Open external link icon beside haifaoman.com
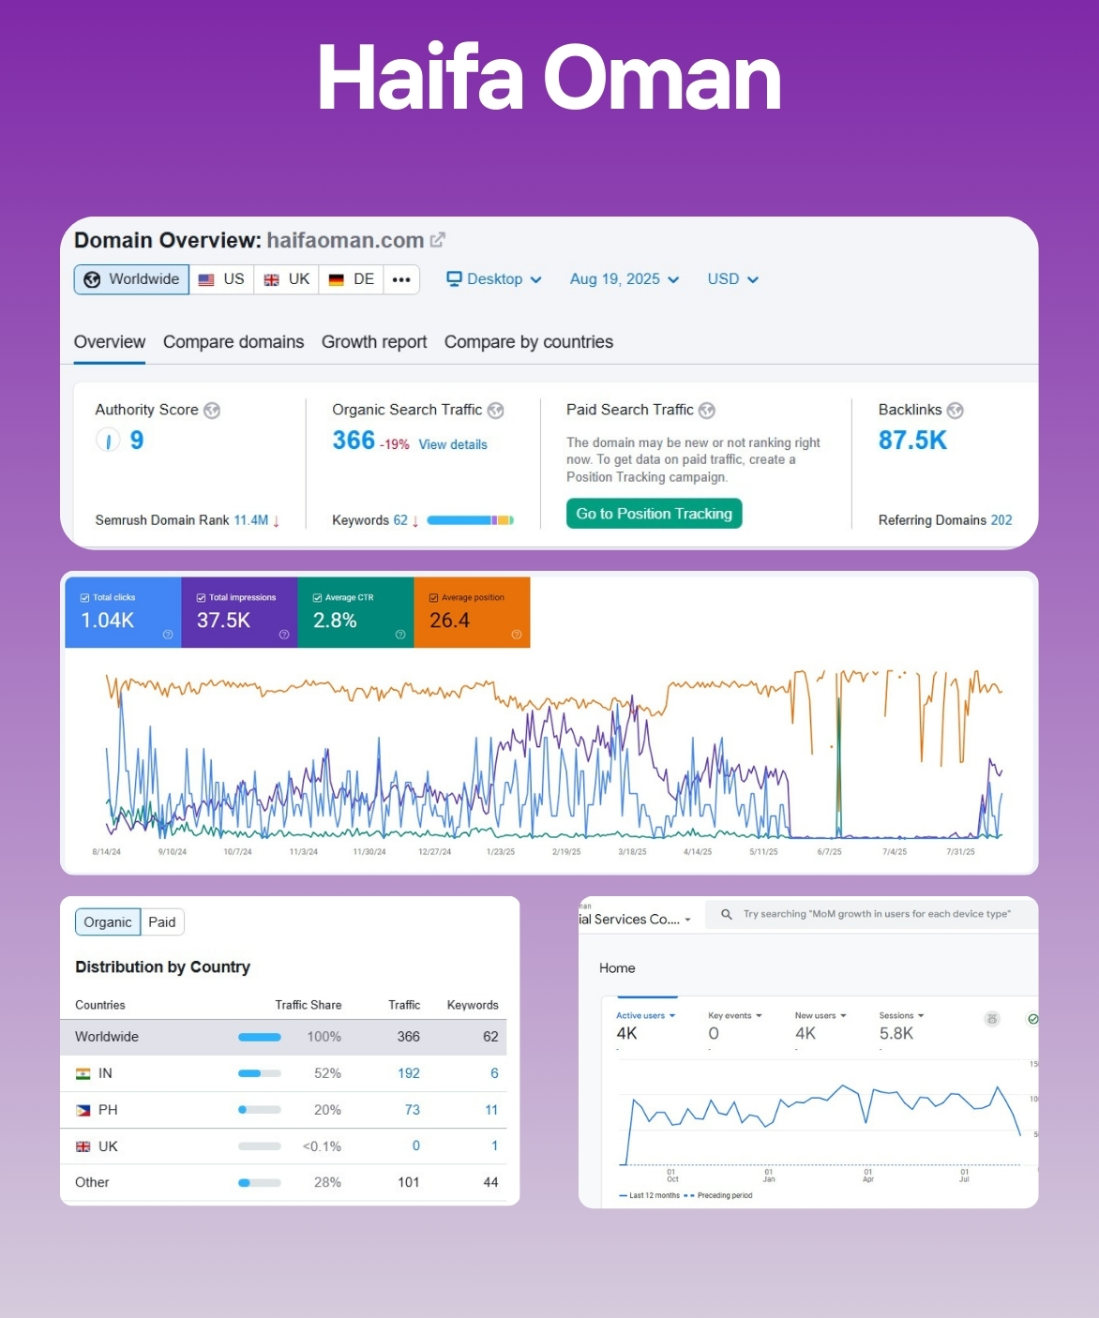 pyautogui.click(x=437, y=240)
